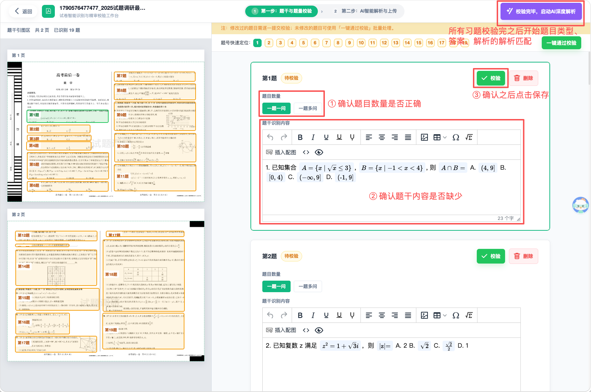
Task: Redo in question 1 editor toolbar
Action: (284, 137)
